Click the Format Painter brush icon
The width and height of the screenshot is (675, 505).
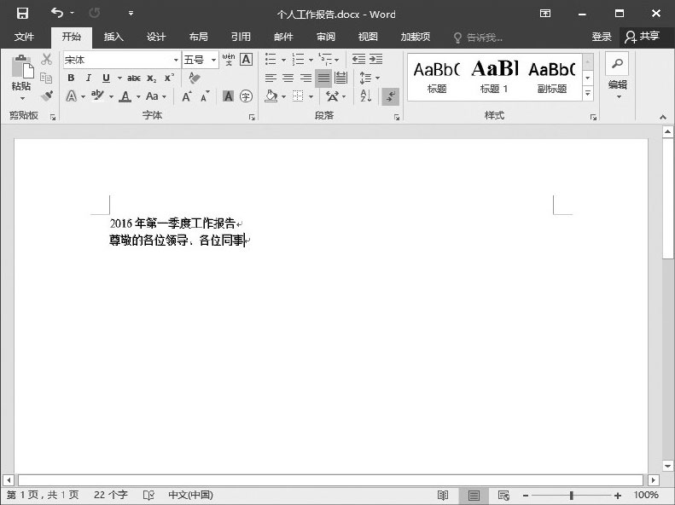(46, 96)
